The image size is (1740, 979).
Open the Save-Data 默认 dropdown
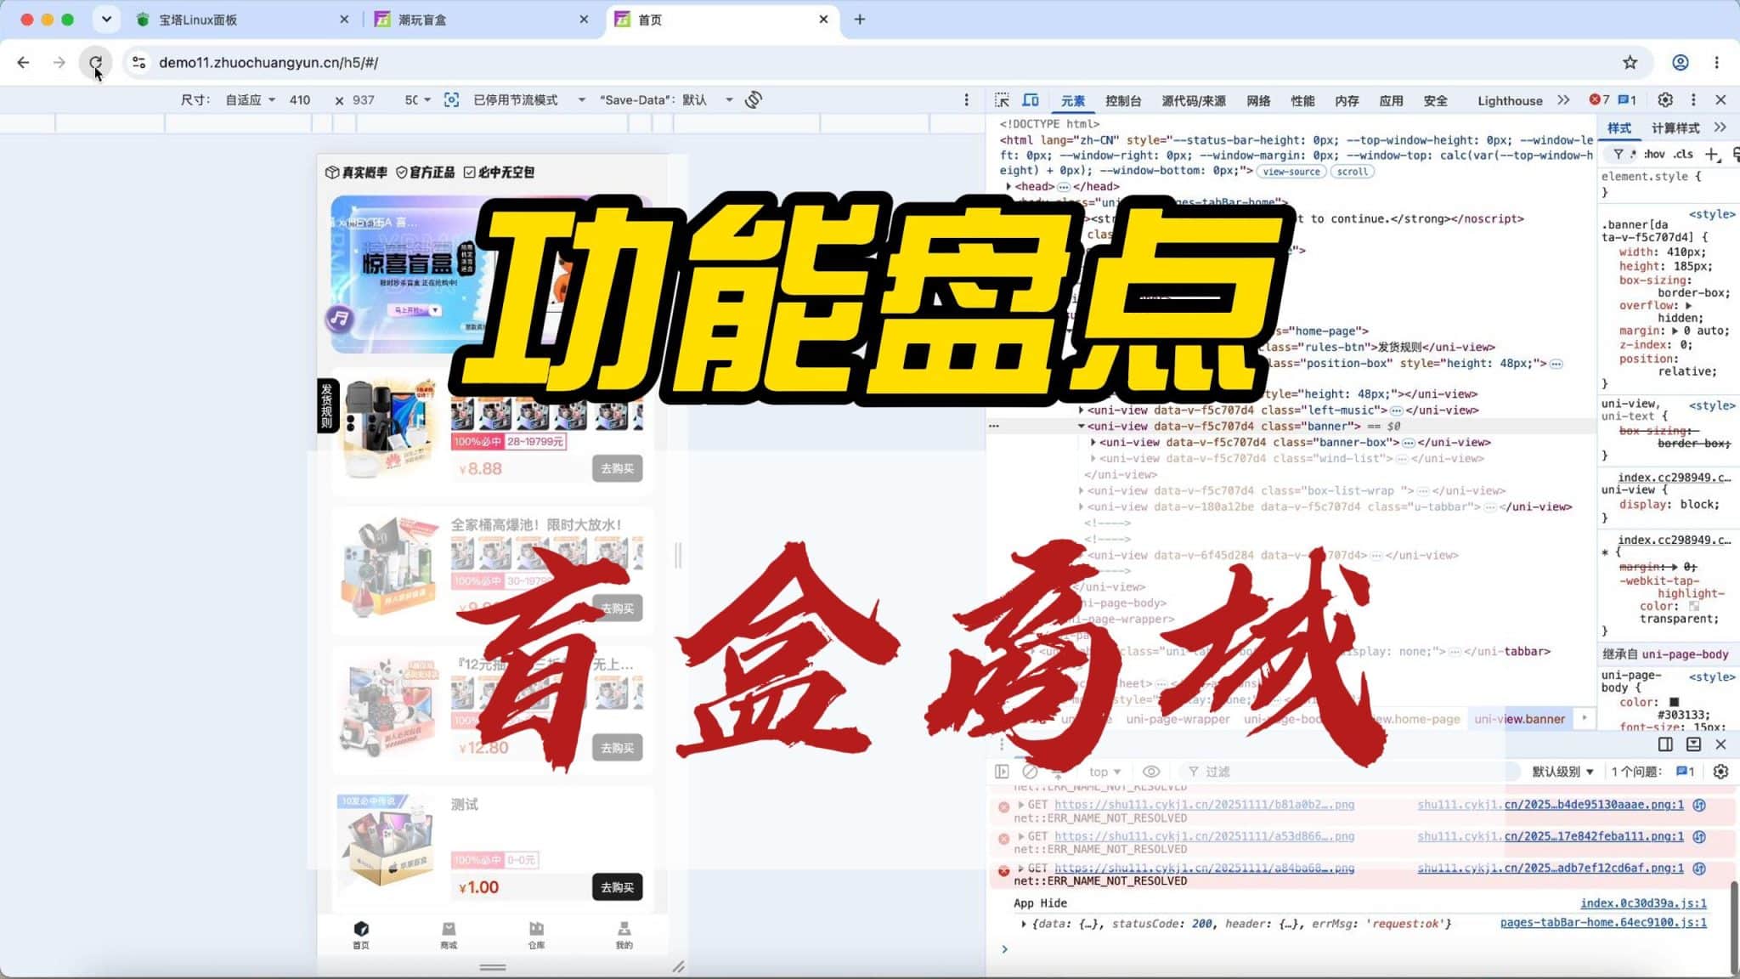coord(666,100)
